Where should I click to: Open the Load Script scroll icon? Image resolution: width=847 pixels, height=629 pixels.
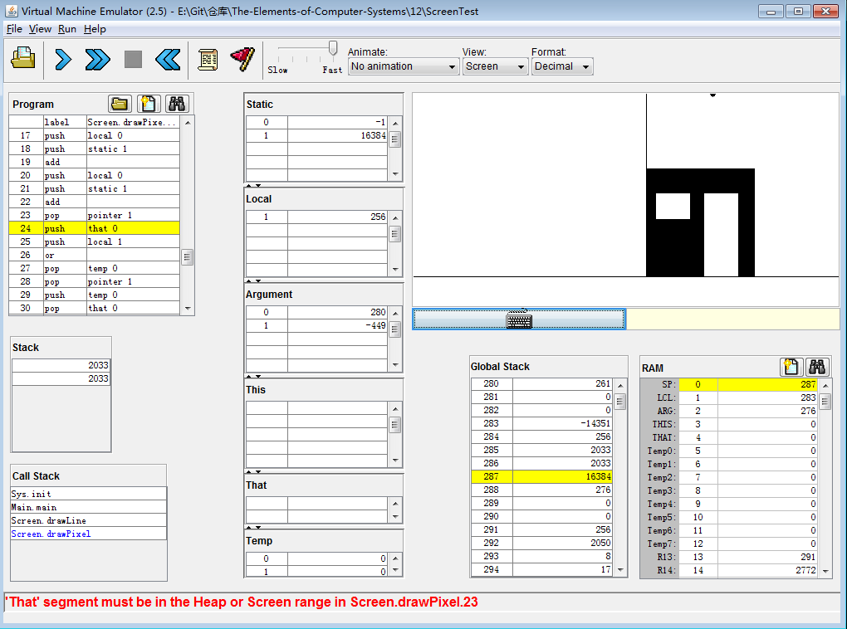[208, 59]
